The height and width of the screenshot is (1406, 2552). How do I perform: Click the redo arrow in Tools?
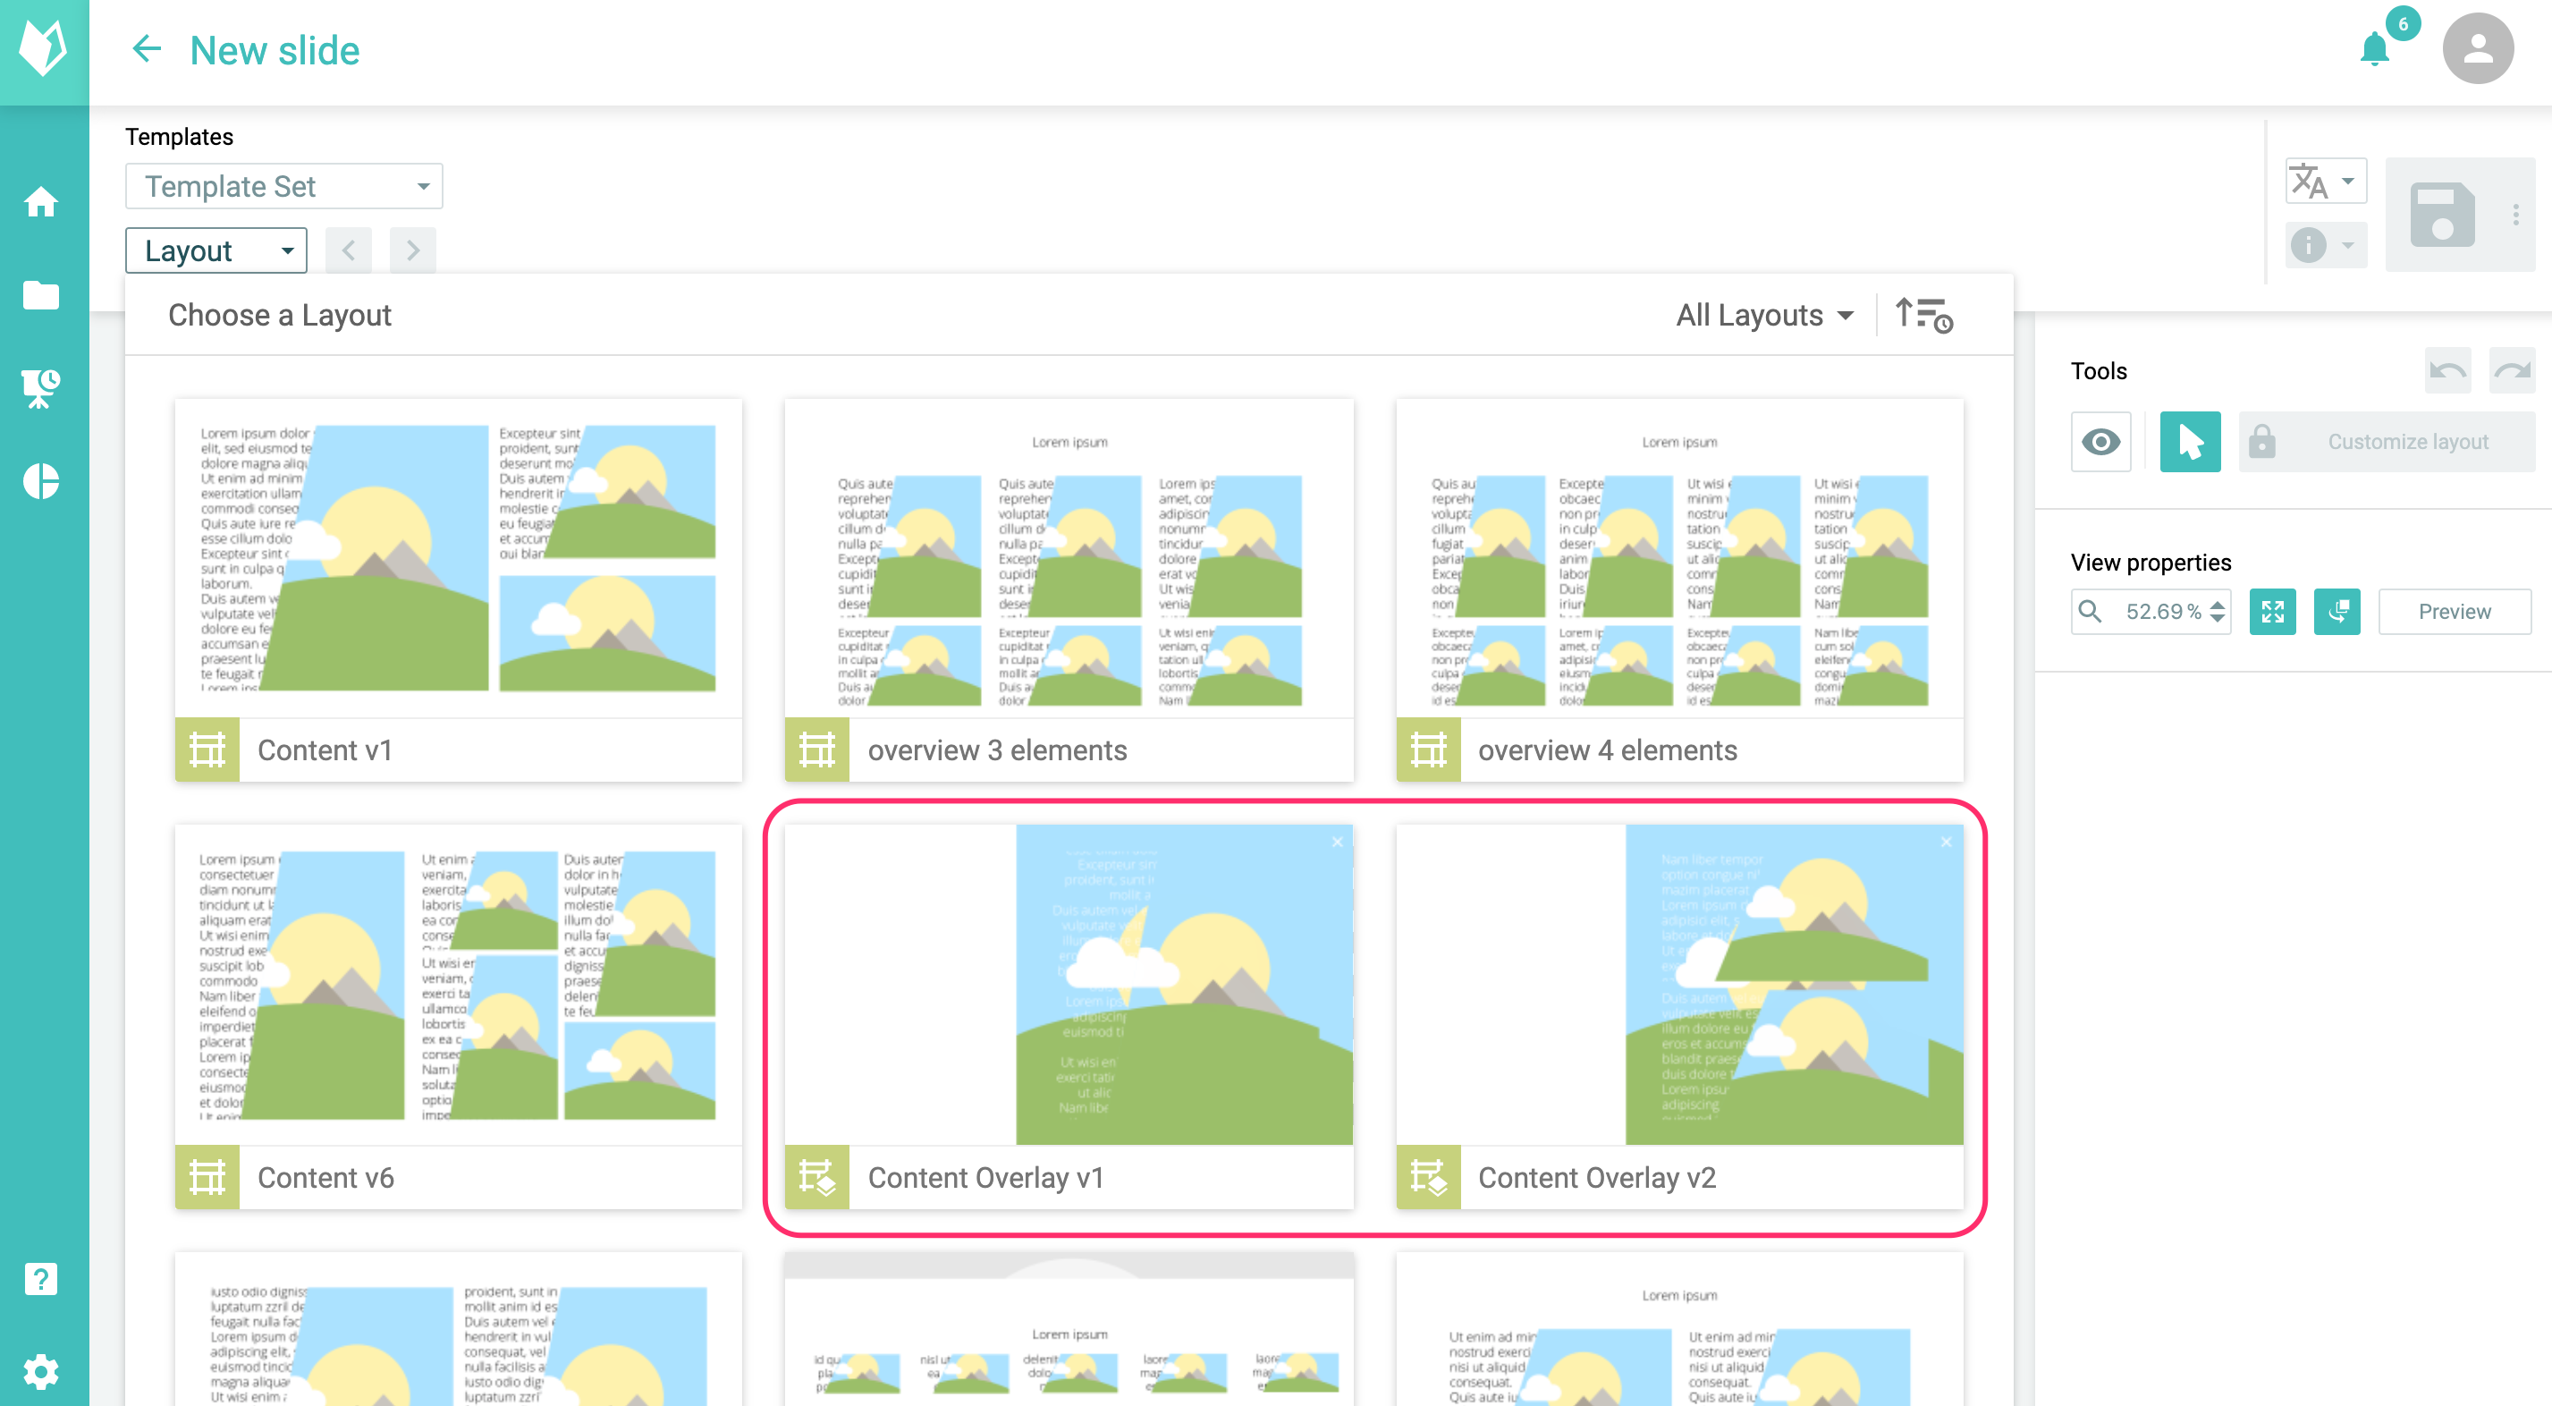2512,370
